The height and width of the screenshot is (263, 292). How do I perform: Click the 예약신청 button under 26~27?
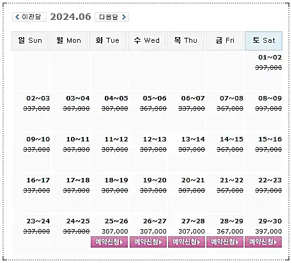pos(148,242)
